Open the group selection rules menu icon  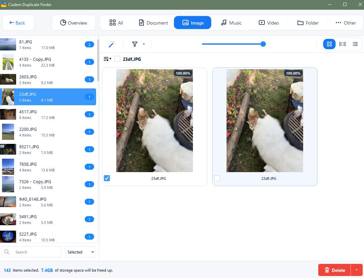(x=107, y=59)
